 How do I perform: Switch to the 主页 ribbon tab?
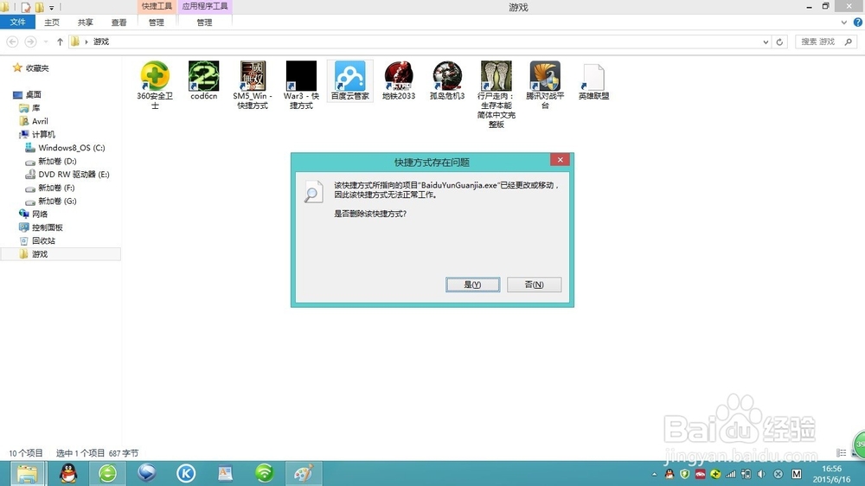[x=52, y=22]
